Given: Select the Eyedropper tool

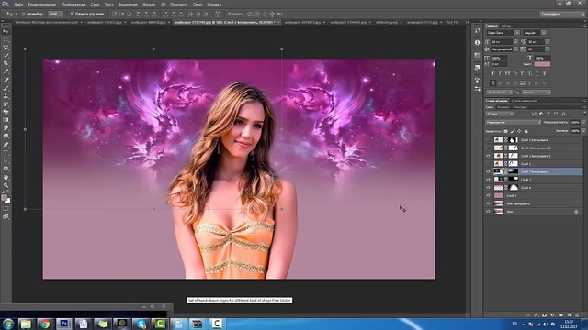Looking at the screenshot, I should [6, 71].
